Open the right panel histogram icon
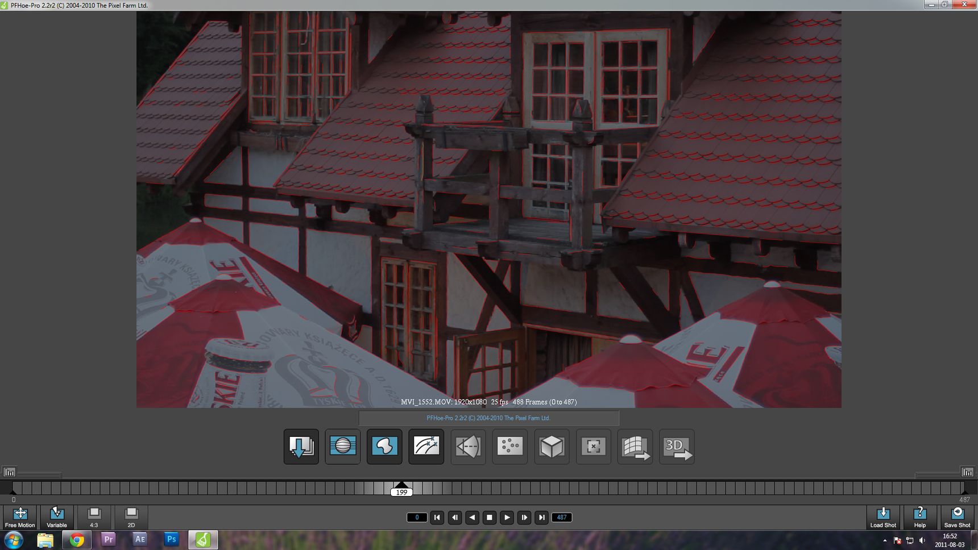 (967, 472)
